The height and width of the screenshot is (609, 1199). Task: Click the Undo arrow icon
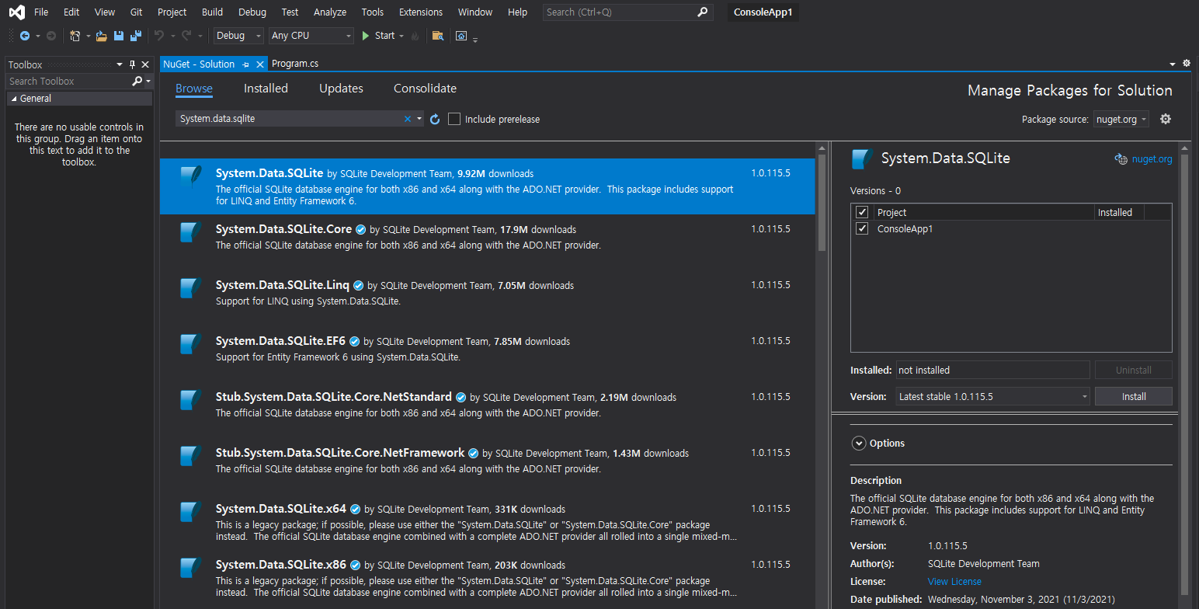pos(158,36)
